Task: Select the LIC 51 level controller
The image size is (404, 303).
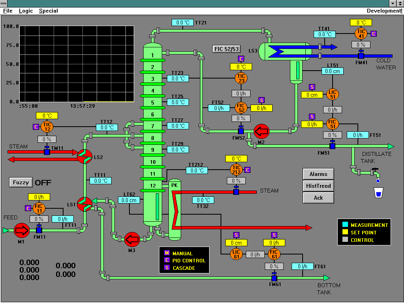Action: pos(332,94)
